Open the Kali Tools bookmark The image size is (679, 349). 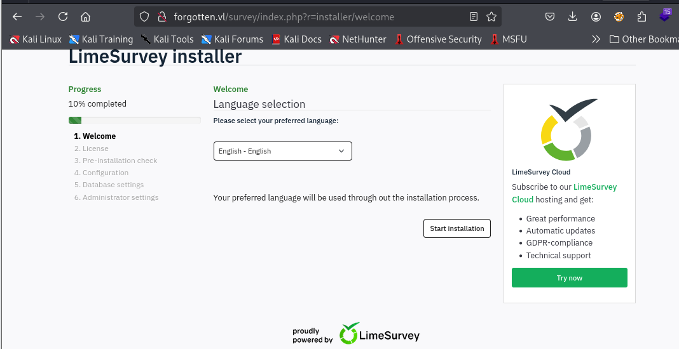(x=168, y=39)
